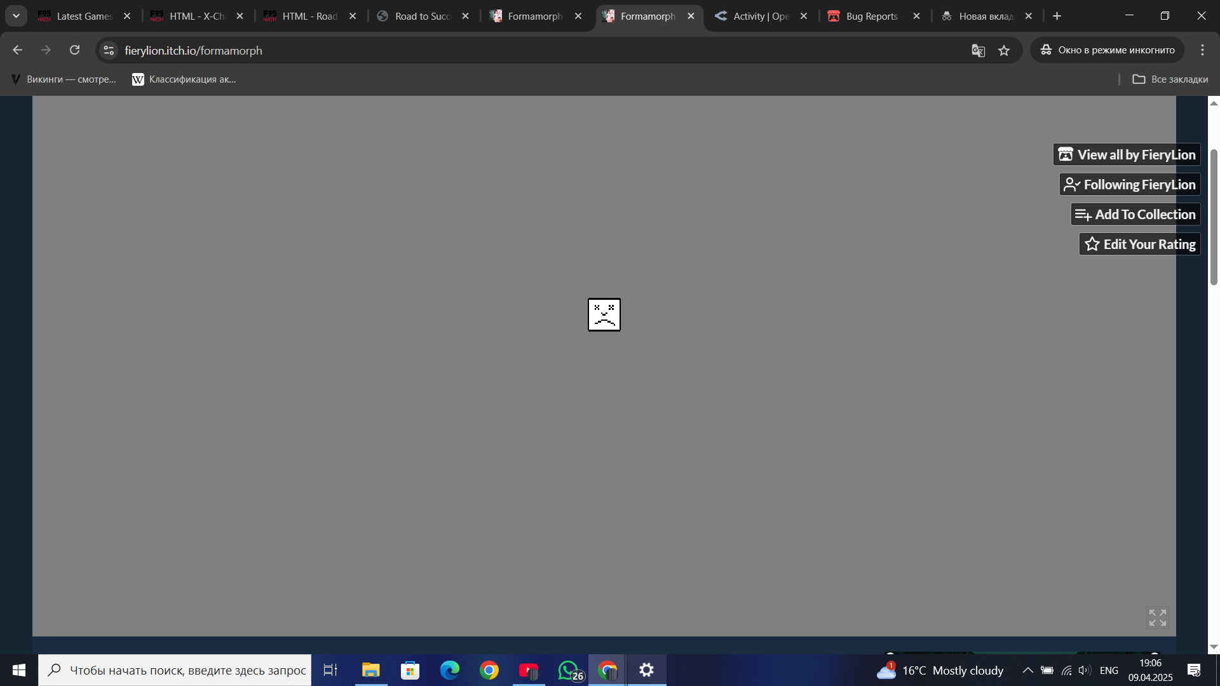The width and height of the screenshot is (1220, 686).
Task: Close the Road to Succ tab
Action: pos(466,16)
